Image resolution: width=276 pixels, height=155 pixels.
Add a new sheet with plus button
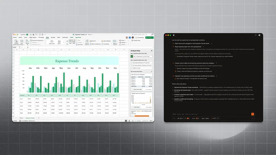coord(39,118)
